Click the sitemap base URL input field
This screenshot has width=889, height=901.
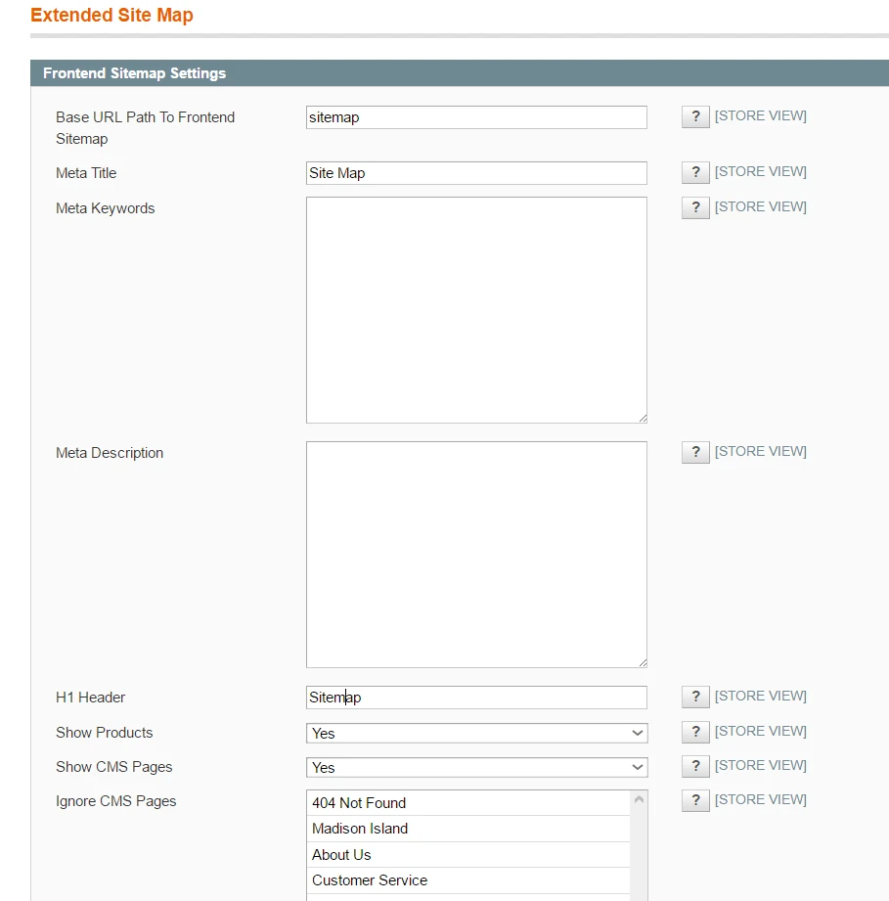click(x=476, y=116)
